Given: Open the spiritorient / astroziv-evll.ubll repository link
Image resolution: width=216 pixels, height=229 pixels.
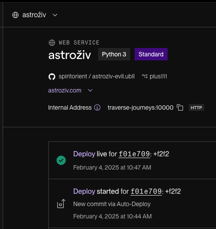Looking at the screenshot, I should click(x=96, y=76).
